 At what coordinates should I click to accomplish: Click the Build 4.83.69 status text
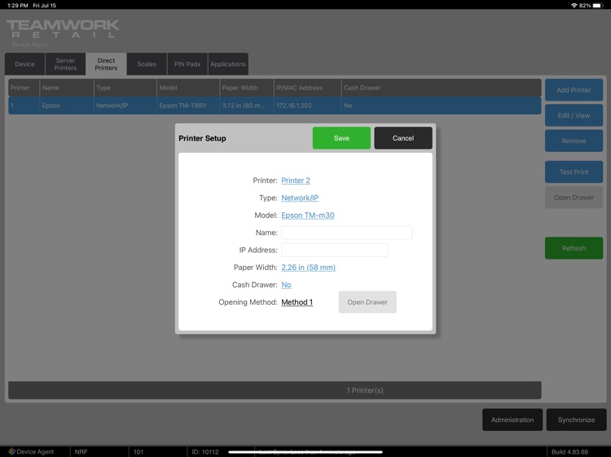click(569, 451)
